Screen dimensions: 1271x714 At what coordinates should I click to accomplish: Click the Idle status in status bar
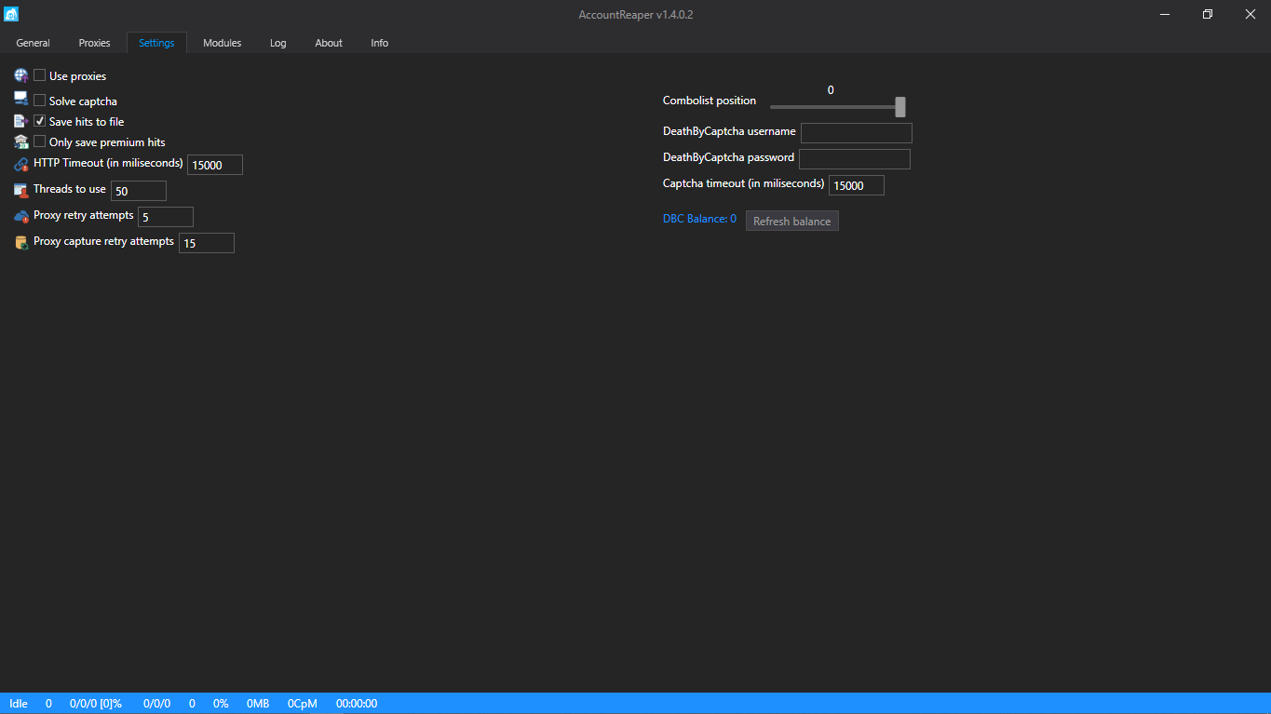tap(19, 704)
